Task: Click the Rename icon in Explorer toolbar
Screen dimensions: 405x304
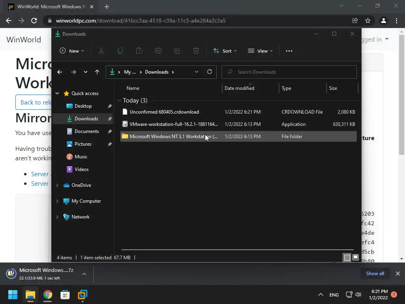Action: (x=158, y=51)
